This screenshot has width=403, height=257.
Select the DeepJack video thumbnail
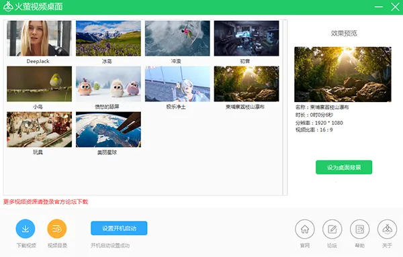(x=40, y=38)
